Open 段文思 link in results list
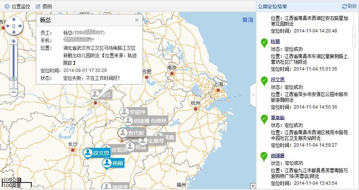 click(278, 80)
